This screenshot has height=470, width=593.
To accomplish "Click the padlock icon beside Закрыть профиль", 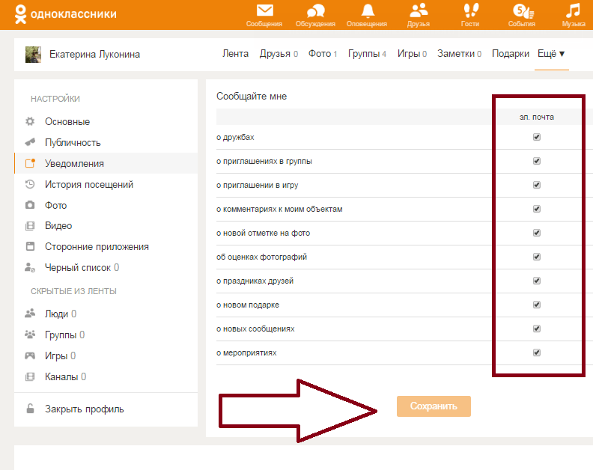I will (x=30, y=409).
